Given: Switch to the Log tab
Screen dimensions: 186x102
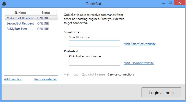Looking at the screenshot, I should point(76,74).
